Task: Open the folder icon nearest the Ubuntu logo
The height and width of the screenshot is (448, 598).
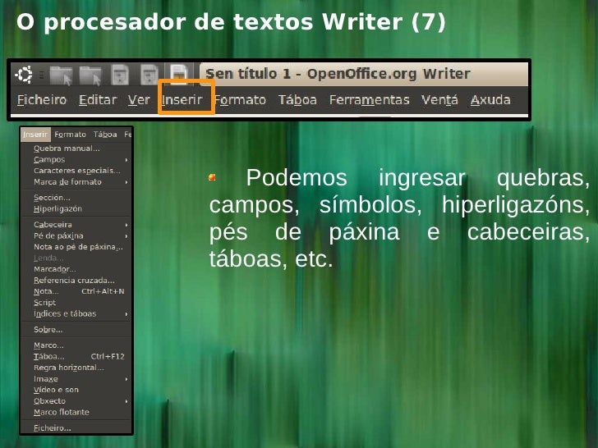Action: [61, 75]
